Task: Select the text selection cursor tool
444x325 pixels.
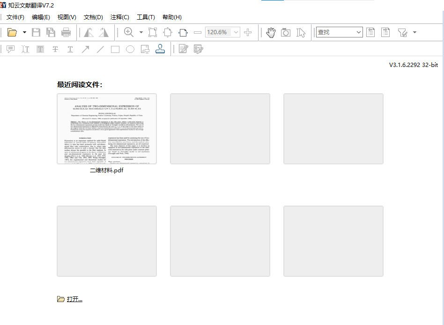Action: (x=301, y=32)
